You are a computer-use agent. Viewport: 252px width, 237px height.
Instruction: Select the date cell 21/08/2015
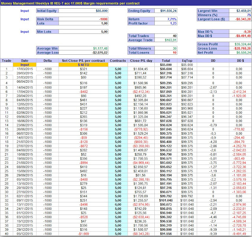24,163
